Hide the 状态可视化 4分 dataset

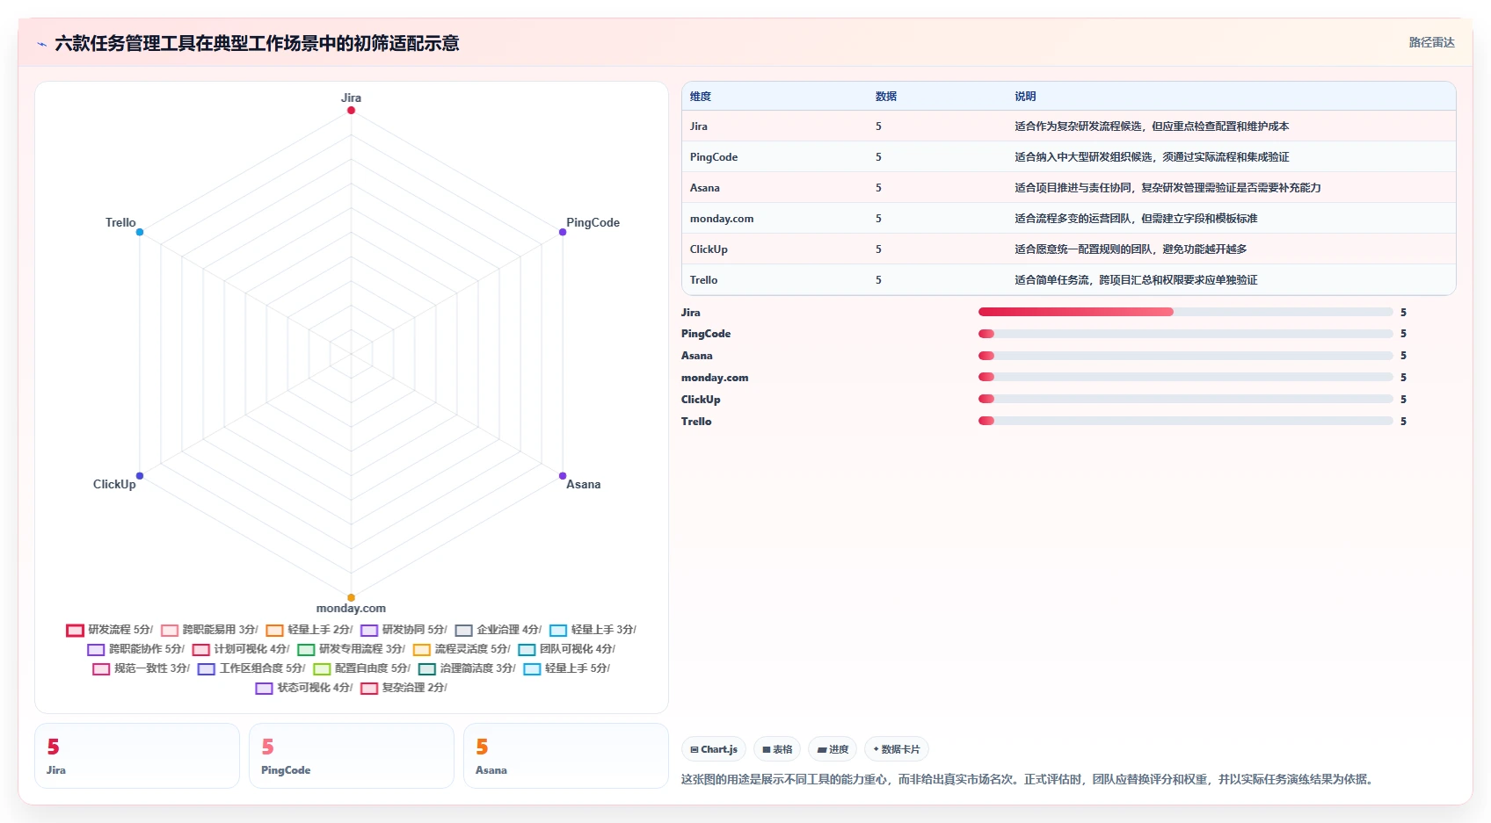pyautogui.click(x=304, y=688)
